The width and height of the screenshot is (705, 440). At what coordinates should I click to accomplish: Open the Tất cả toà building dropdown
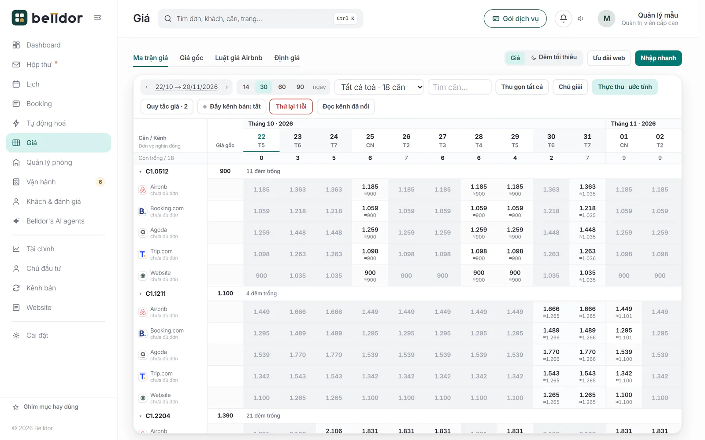[379, 87]
